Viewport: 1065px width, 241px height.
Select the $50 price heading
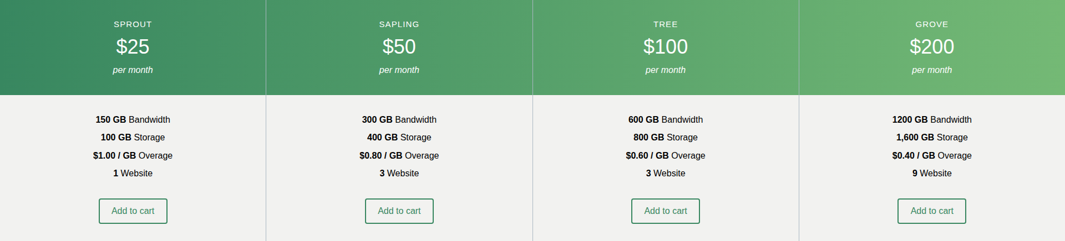point(399,46)
